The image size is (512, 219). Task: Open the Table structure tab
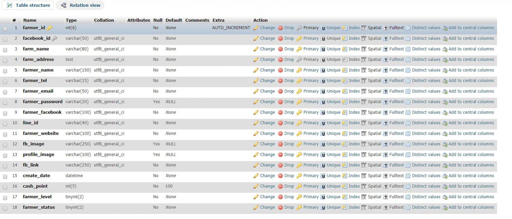[x=28, y=5]
